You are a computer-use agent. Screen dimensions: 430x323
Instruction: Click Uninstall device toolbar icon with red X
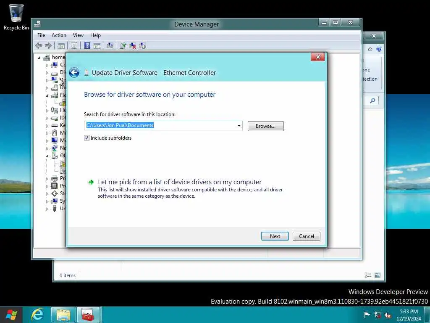click(133, 45)
